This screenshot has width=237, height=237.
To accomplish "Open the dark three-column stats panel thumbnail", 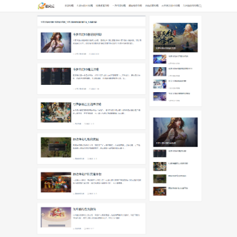I will pyautogui.click(x=56, y=76).
